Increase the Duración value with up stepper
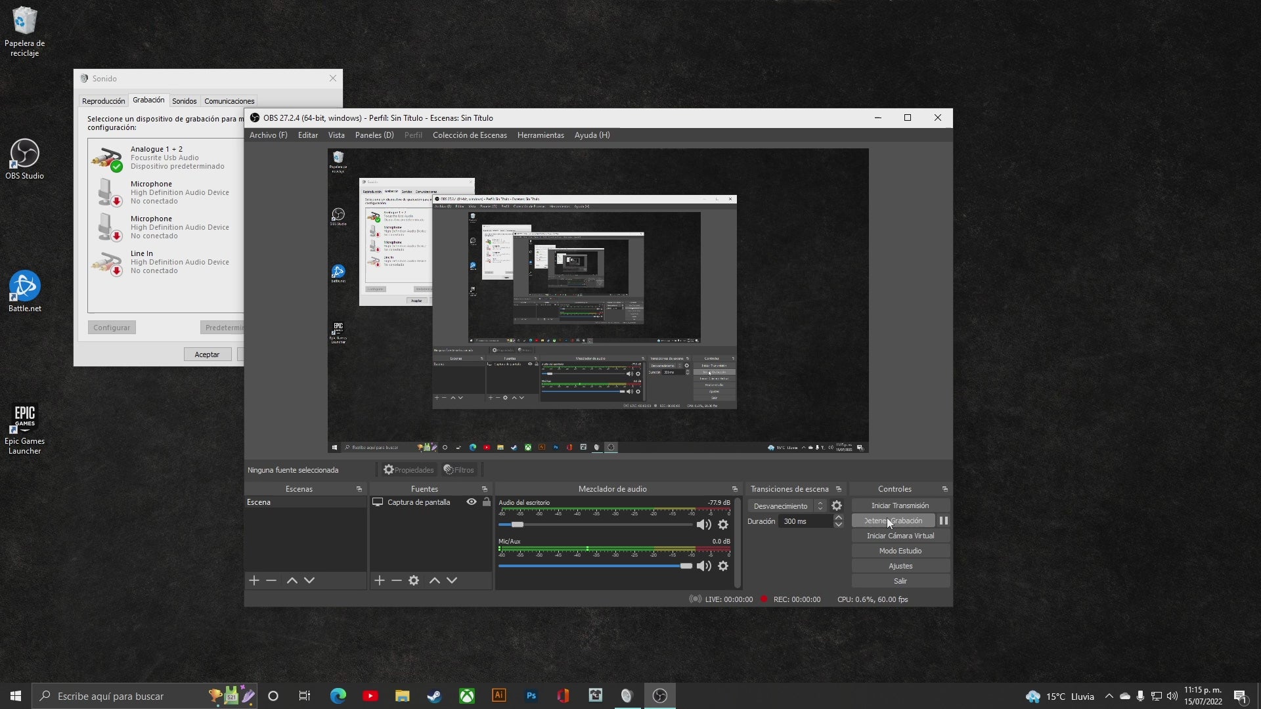 click(x=839, y=517)
